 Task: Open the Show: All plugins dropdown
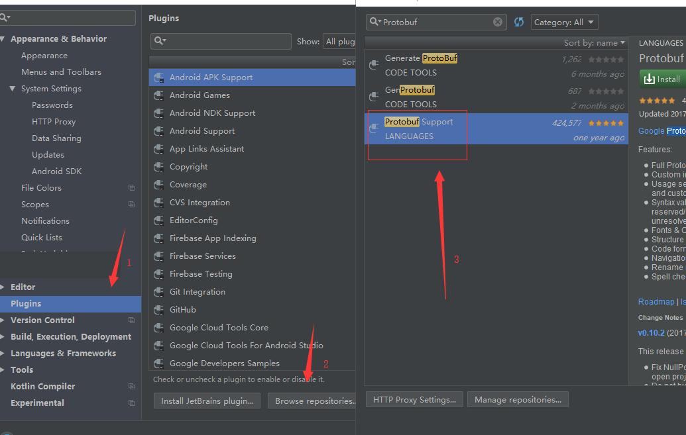[x=339, y=42]
